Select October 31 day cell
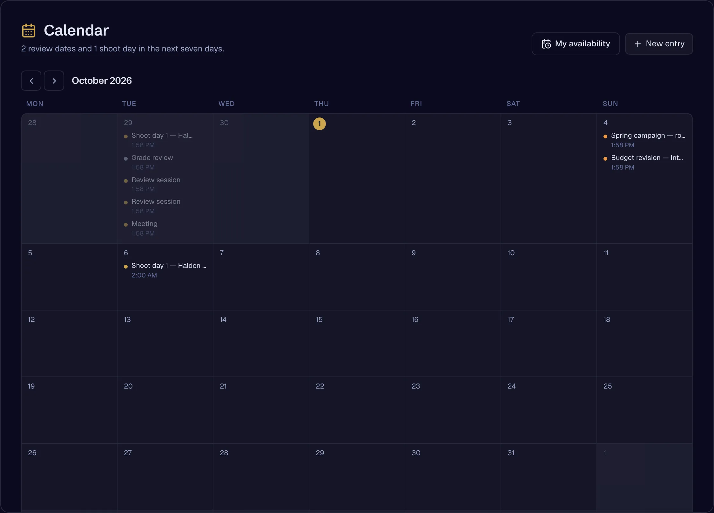Screen dimensions: 714x513 (549, 477)
